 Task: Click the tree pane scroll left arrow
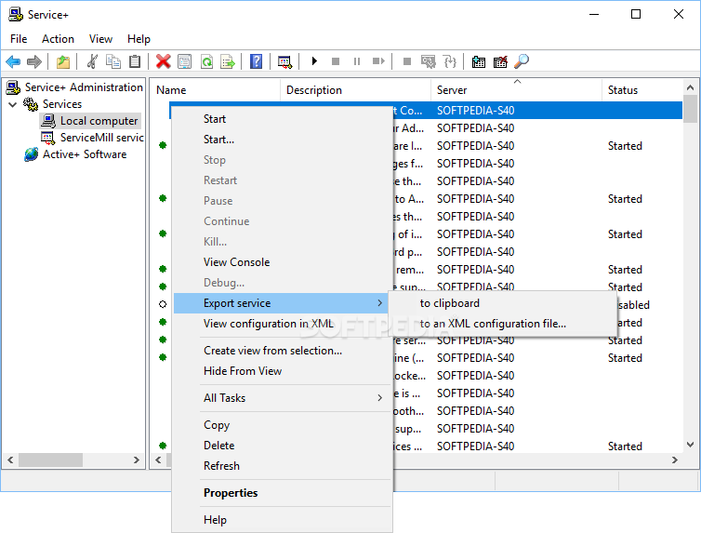(x=10, y=460)
